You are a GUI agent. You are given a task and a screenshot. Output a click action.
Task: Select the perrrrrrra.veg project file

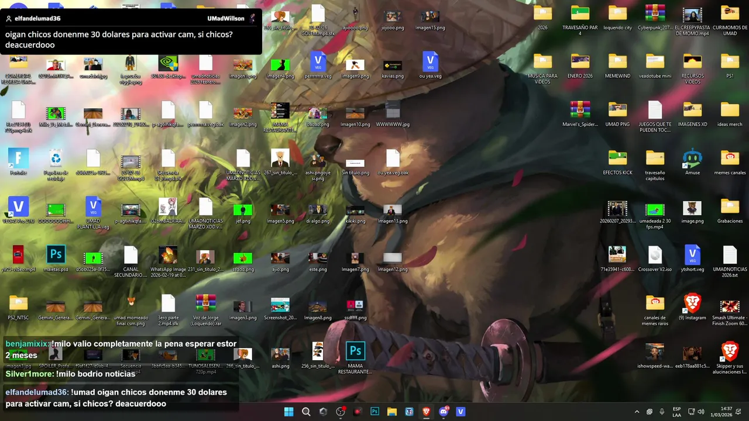click(318, 65)
